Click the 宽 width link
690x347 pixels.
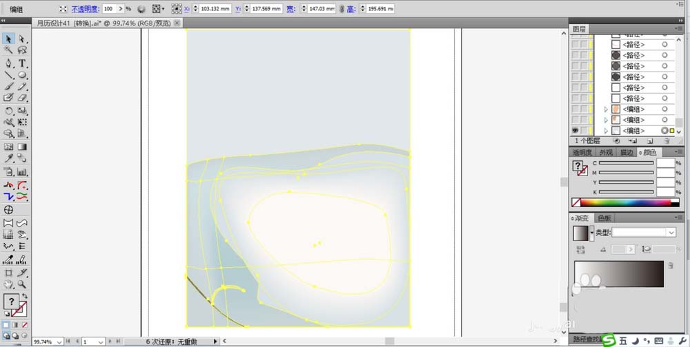290,9
